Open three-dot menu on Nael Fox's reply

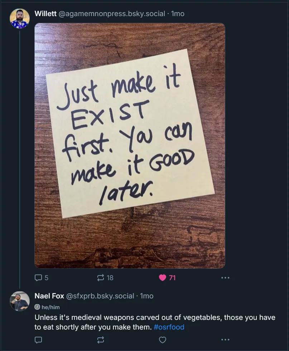coord(225,340)
